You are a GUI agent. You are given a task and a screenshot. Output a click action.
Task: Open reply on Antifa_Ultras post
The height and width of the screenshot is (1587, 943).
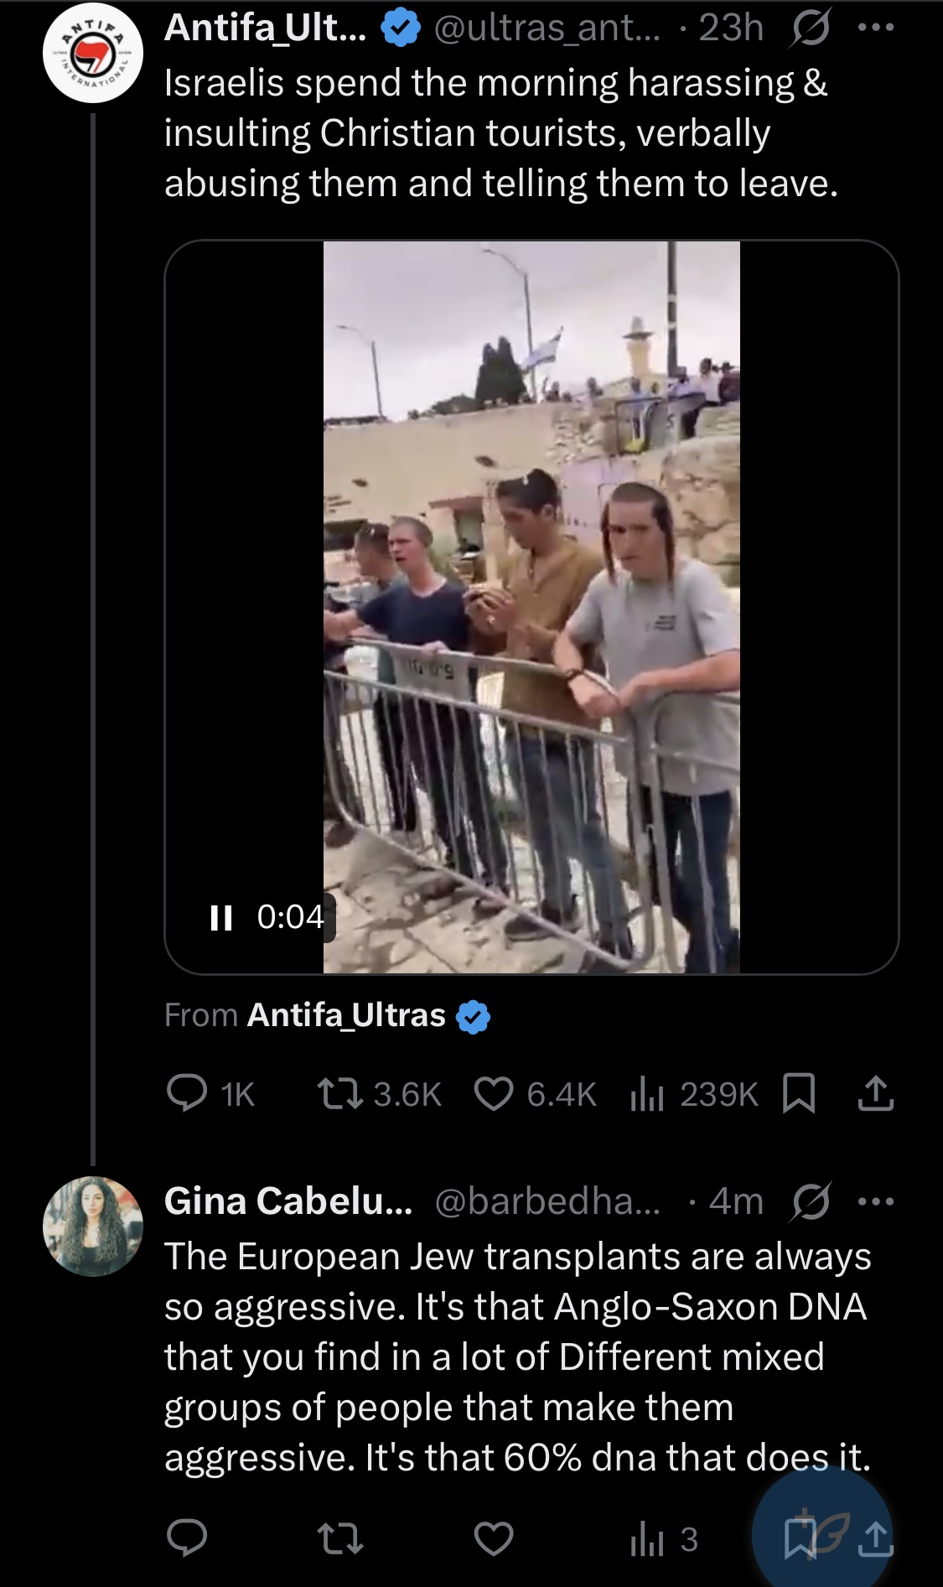(188, 1093)
